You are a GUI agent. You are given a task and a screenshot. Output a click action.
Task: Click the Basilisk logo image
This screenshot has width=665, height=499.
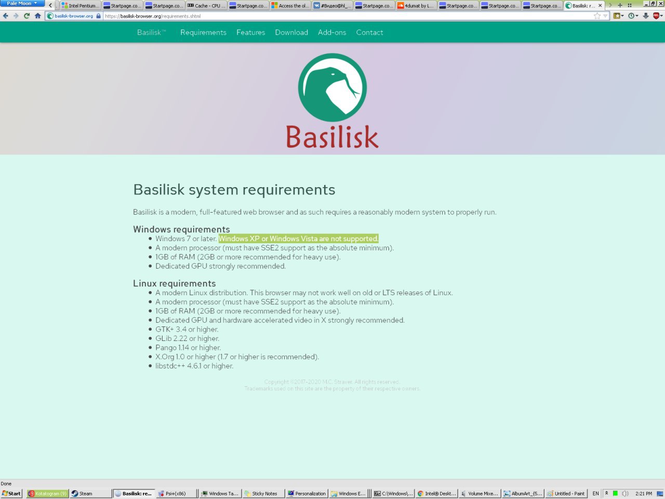(x=332, y=101)
